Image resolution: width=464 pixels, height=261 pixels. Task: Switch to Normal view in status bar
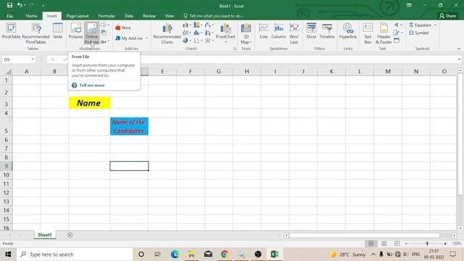[370, 244]
